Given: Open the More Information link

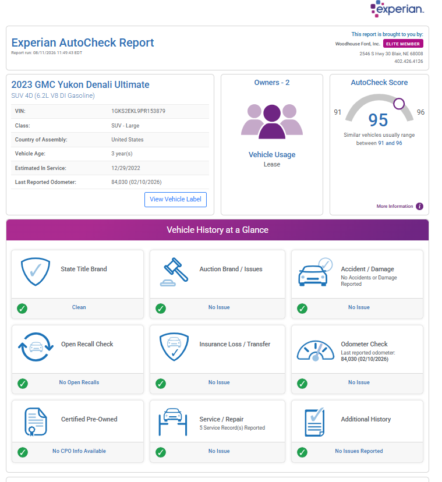Looking at the screenshot, I should pos(395,206).
